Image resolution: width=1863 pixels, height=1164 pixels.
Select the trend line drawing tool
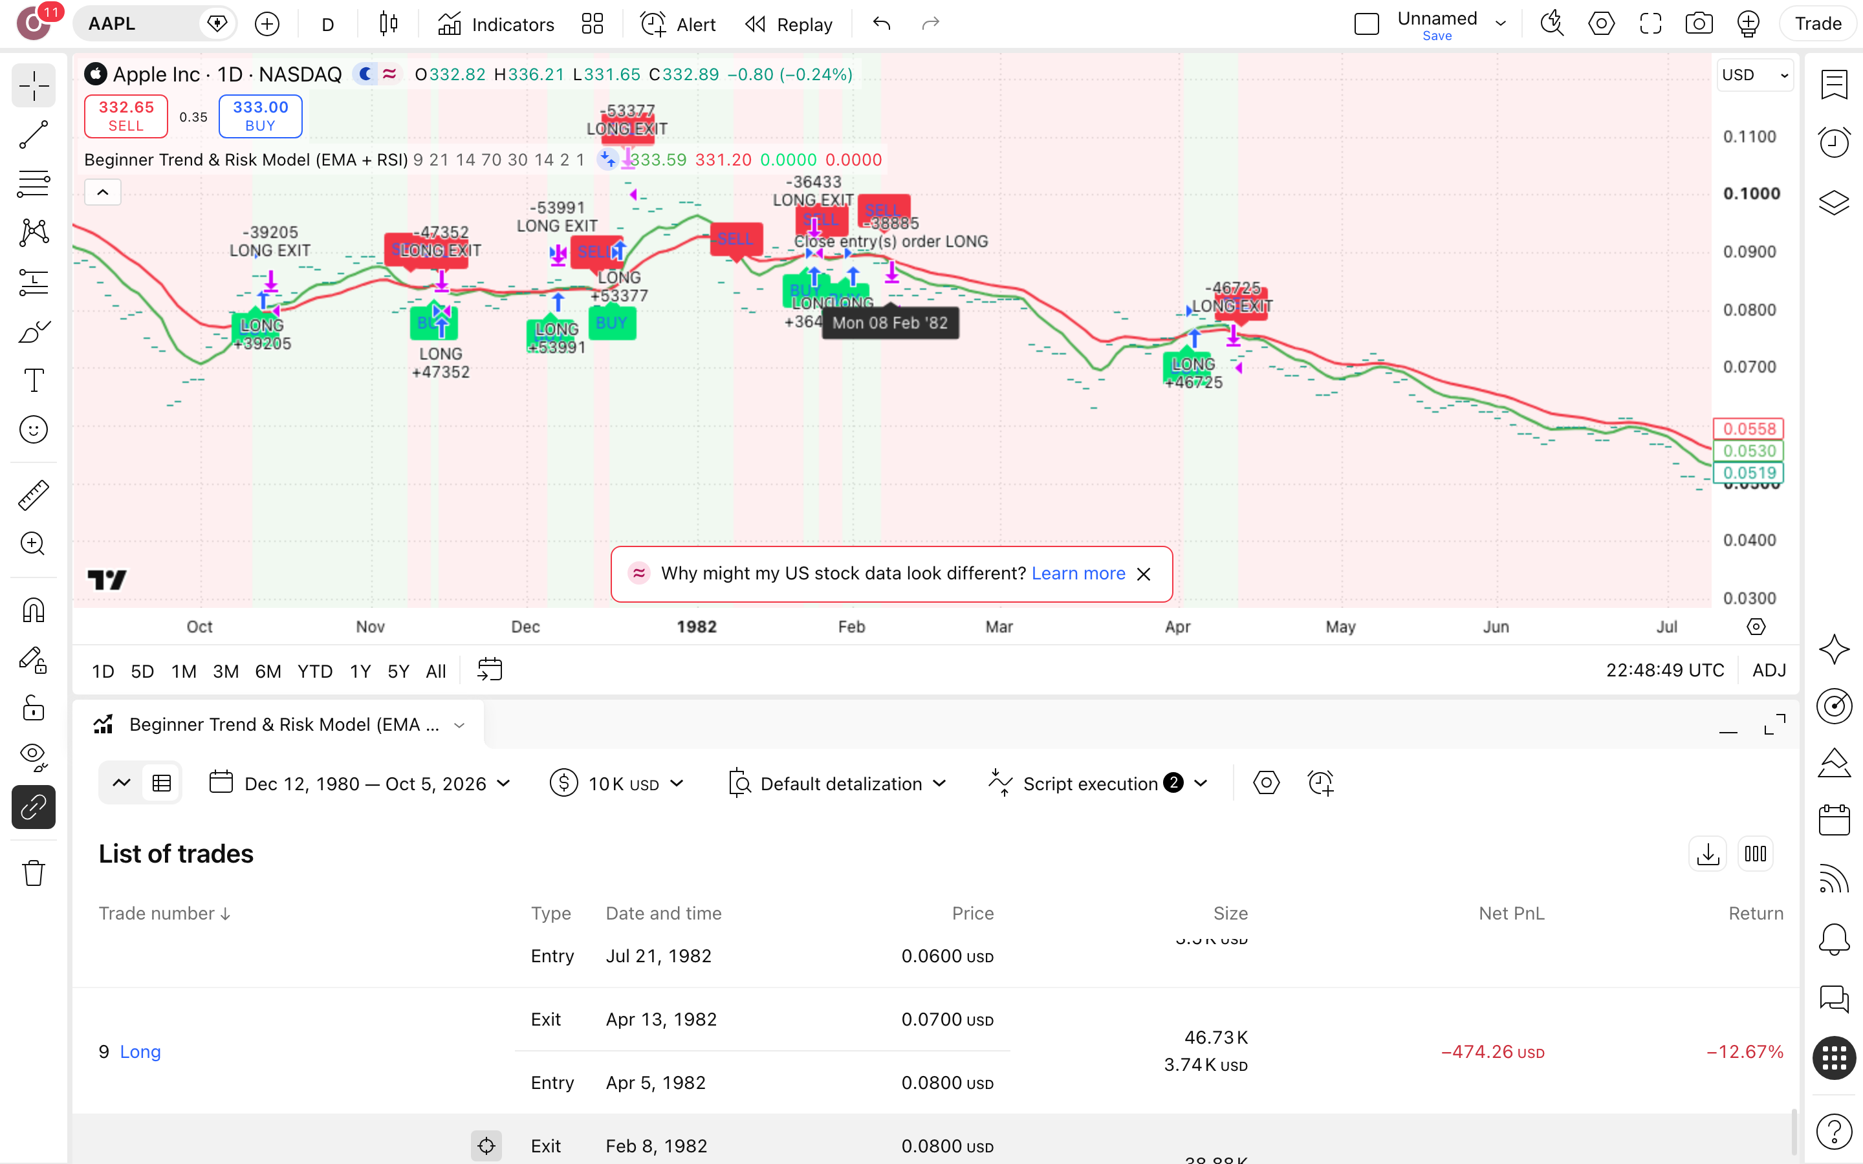[33, 135]
